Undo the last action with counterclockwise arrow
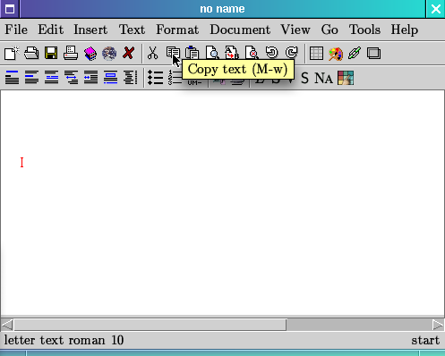 coord(271,53)
